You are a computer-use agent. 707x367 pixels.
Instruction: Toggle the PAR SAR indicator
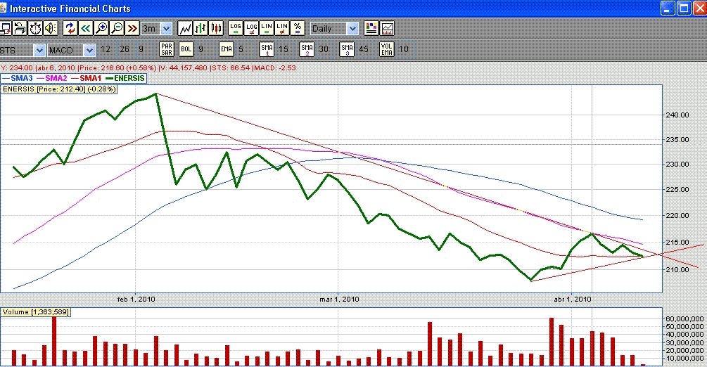pyautogui.click(x=167, y=50)
